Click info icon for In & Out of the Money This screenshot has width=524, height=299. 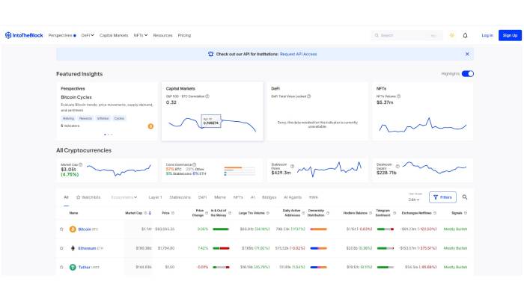point(230,213)
